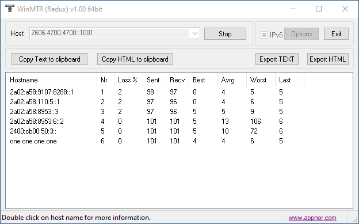The image size is (359, 224).
Task: Minimize the WinMTR window
Action: point(293,9)
